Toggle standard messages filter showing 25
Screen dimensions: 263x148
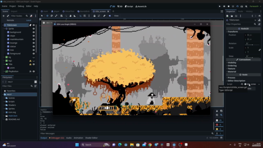219,120
